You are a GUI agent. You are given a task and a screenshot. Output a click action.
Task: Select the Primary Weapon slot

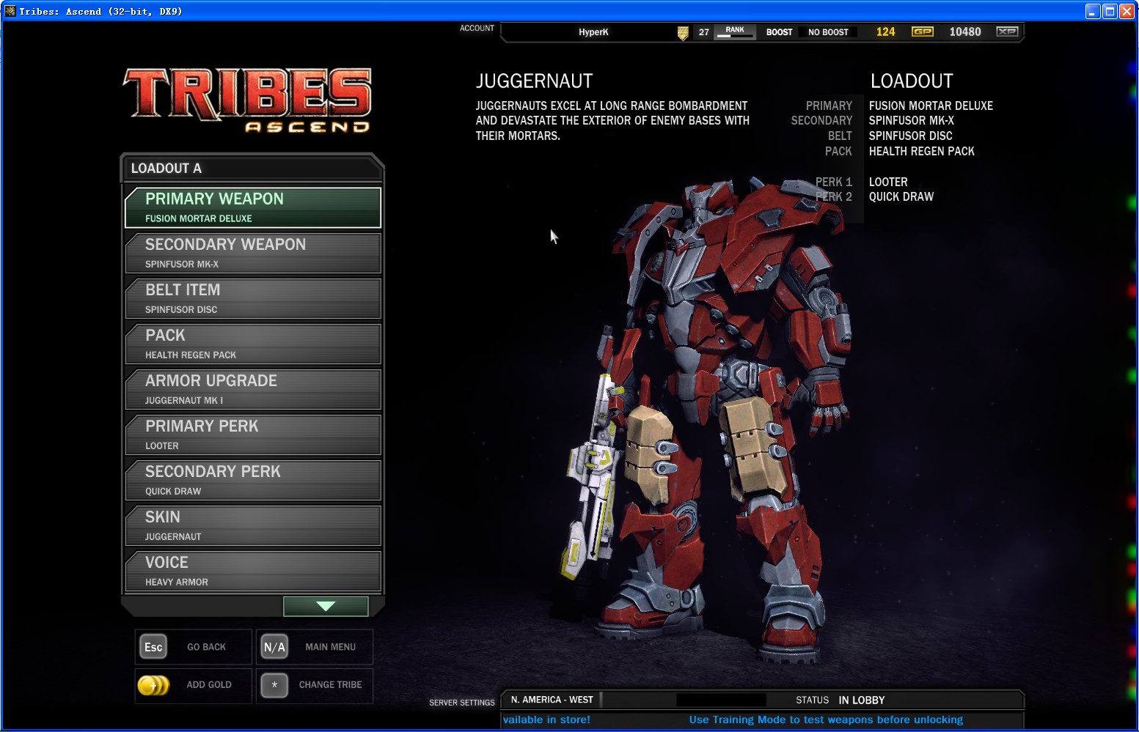click(x=253, y=207)
